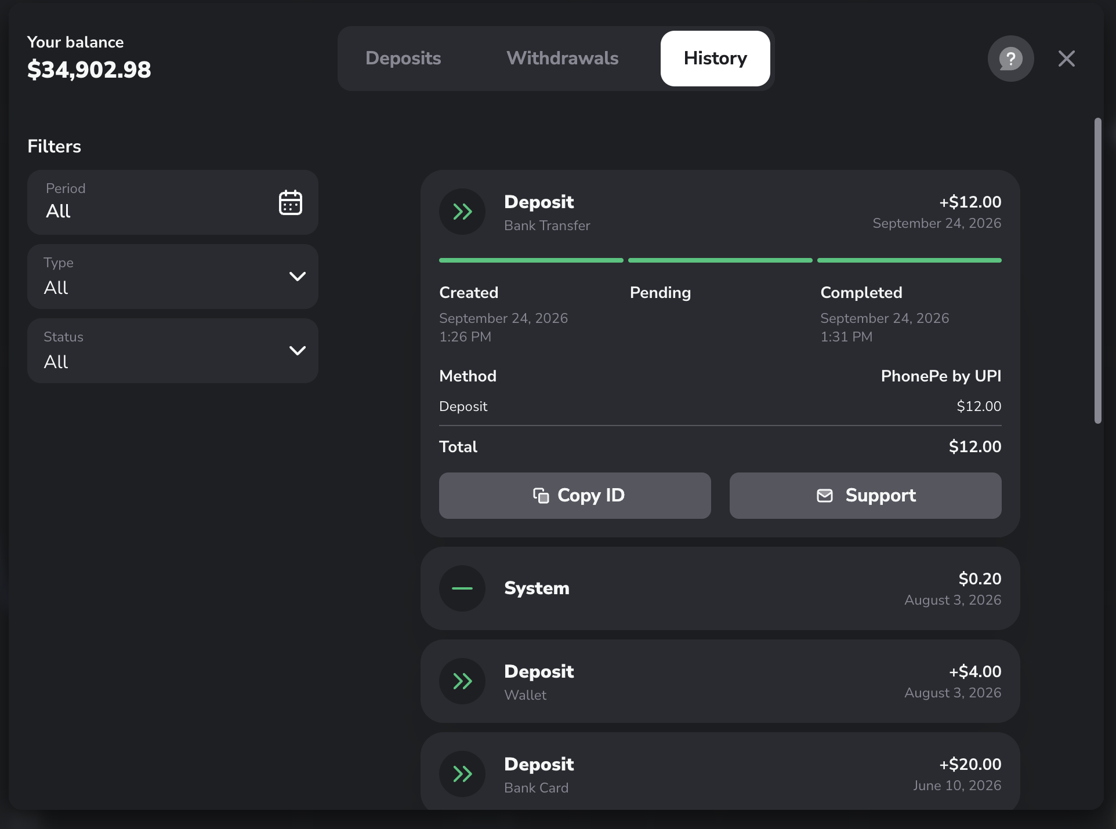Click the copy icon in Copy ID
1116x829 pixels.
point(541,496)
